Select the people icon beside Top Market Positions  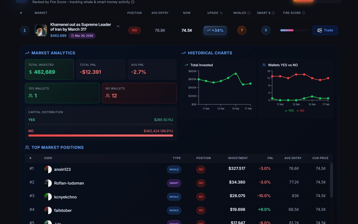(27, 147)
